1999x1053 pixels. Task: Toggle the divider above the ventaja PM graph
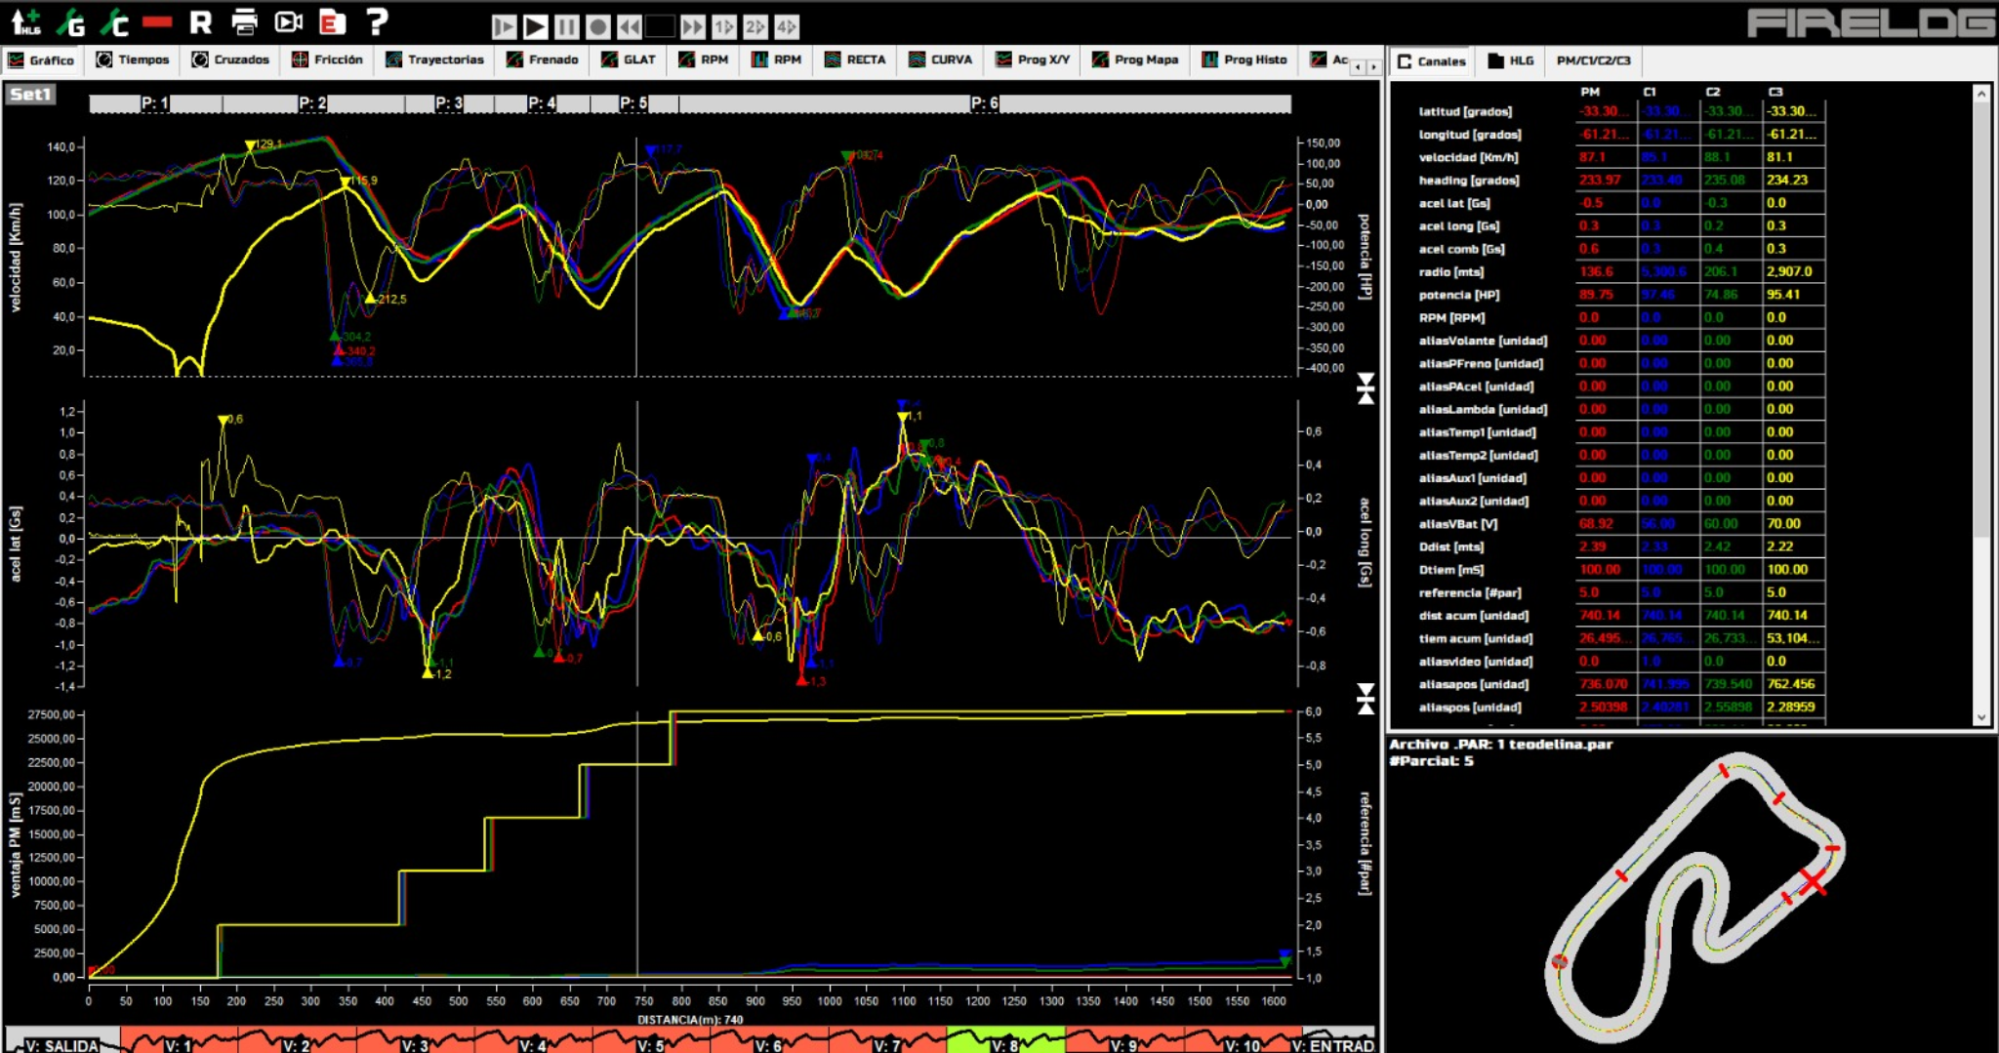(x=1366, y=698)
